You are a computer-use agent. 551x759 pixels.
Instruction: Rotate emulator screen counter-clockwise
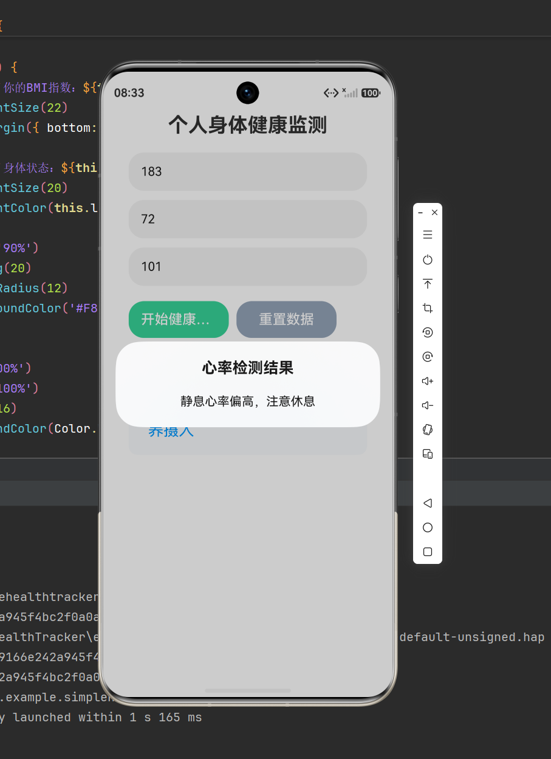click(x=428, y=332)
